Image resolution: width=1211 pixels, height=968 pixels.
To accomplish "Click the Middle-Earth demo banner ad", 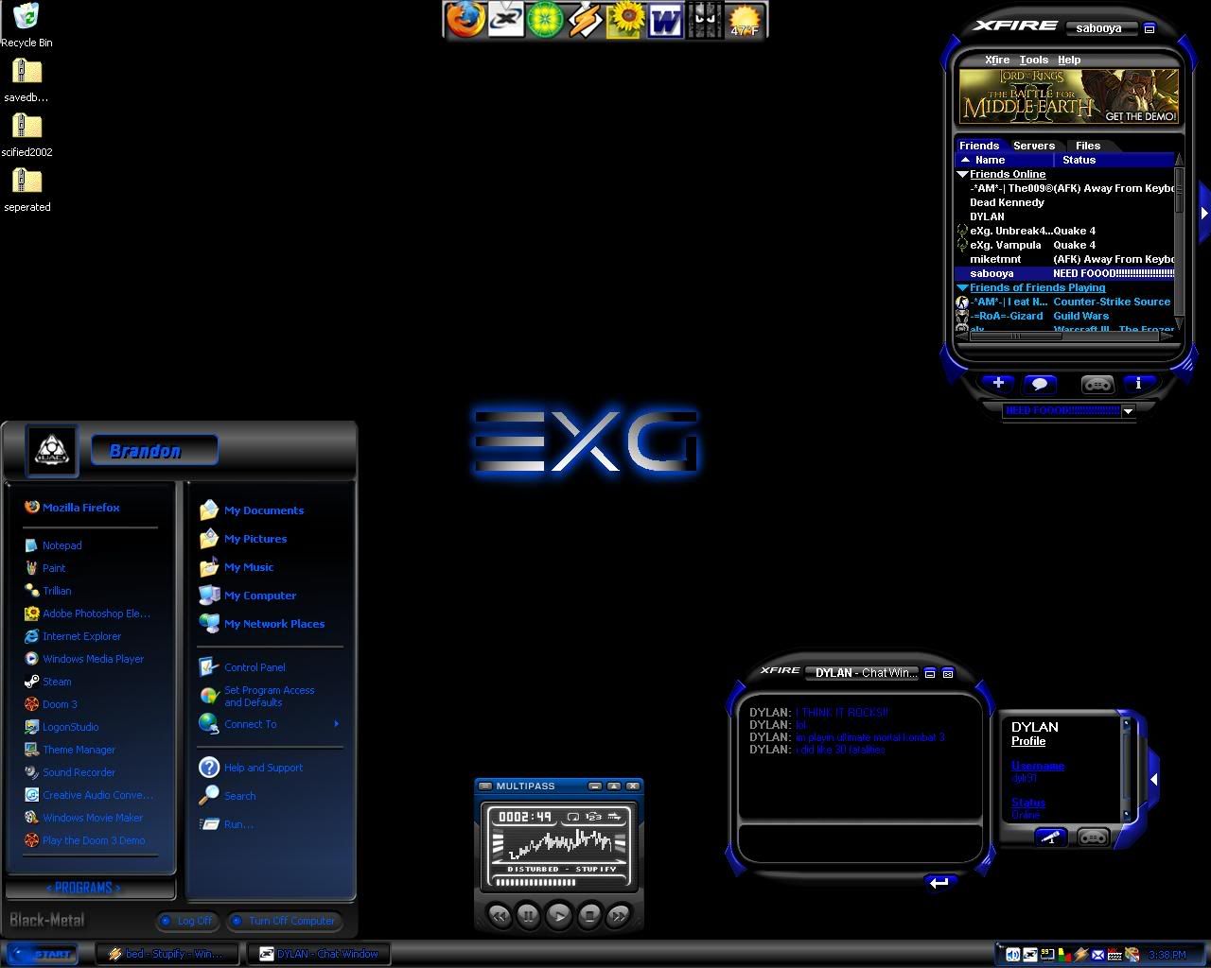I will 1069,95.
